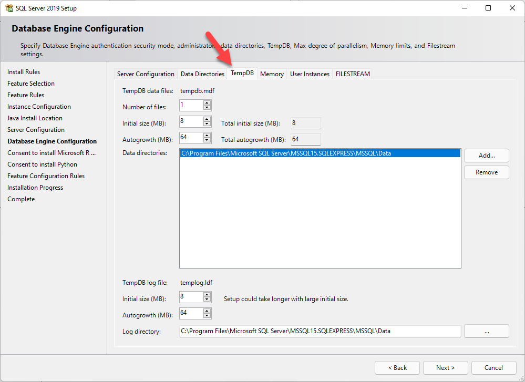Increase TempDB data Initial size up arrow
525x382 pixels.
point(207,119)
